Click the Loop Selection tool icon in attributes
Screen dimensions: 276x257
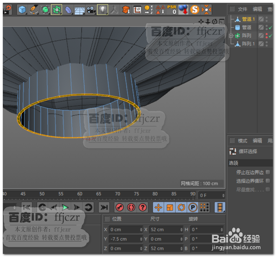(x=233, y=151)
